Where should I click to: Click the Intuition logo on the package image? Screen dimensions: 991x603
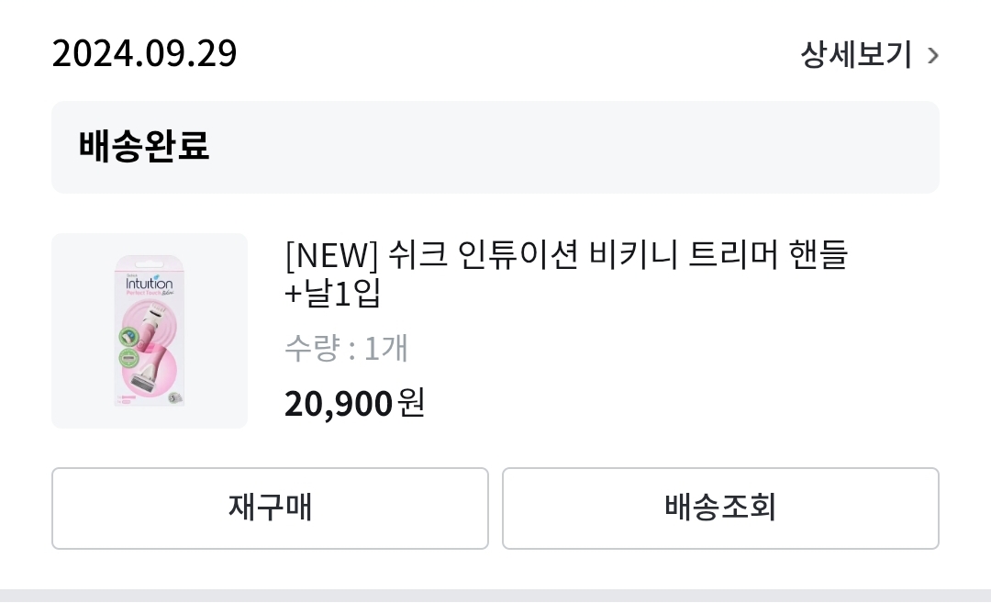pyautogui.click(x=149, y=284)
